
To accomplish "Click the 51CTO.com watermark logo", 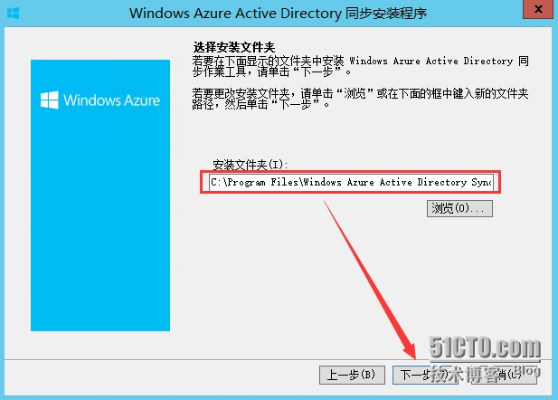I will tap(485, 348).
